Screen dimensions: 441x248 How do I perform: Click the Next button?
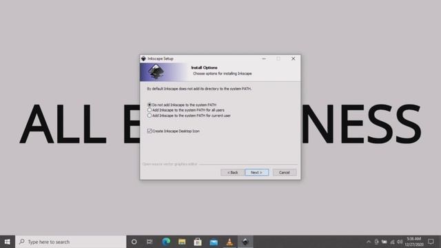coord(256,172)
